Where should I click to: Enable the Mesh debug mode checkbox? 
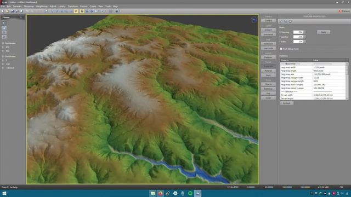[281, 49]
